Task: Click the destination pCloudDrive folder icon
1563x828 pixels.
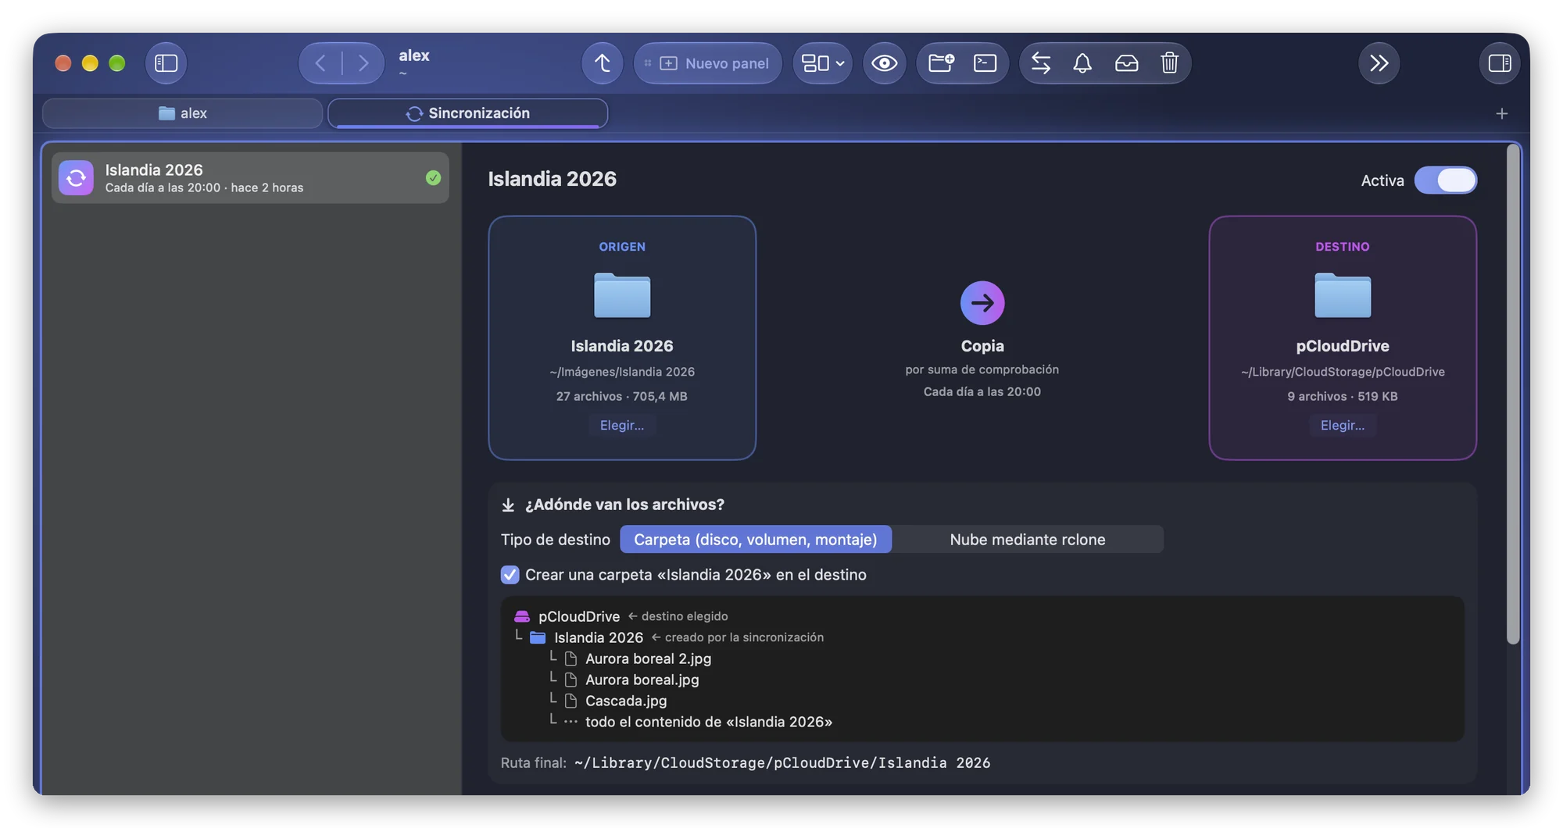Action: point(1343,295)
